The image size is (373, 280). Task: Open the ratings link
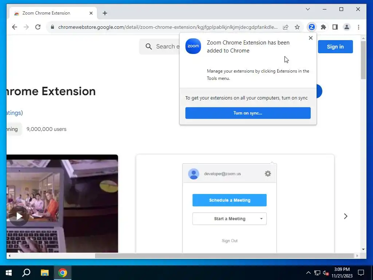[15, 113]
